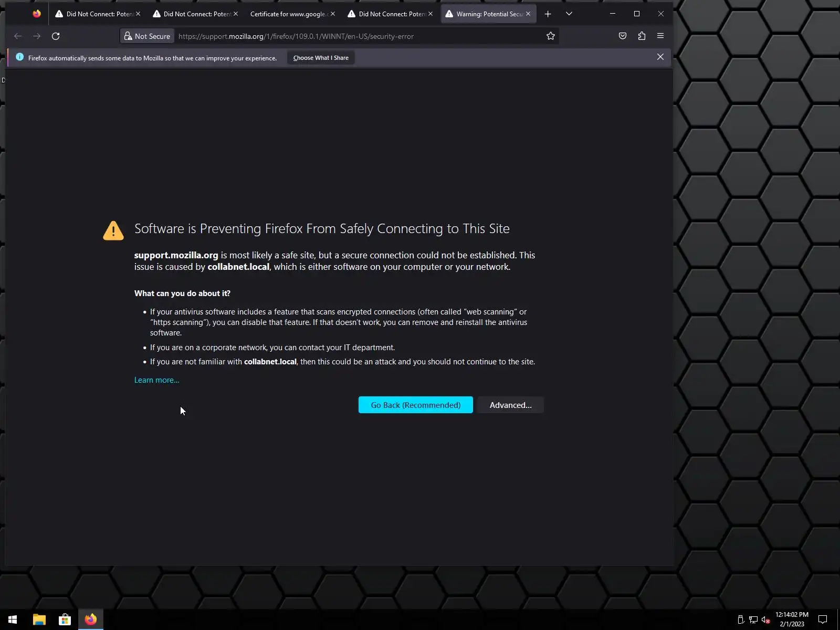Click Go Back (Recommended)
This screenshot has height=630, width=840.
416,405
